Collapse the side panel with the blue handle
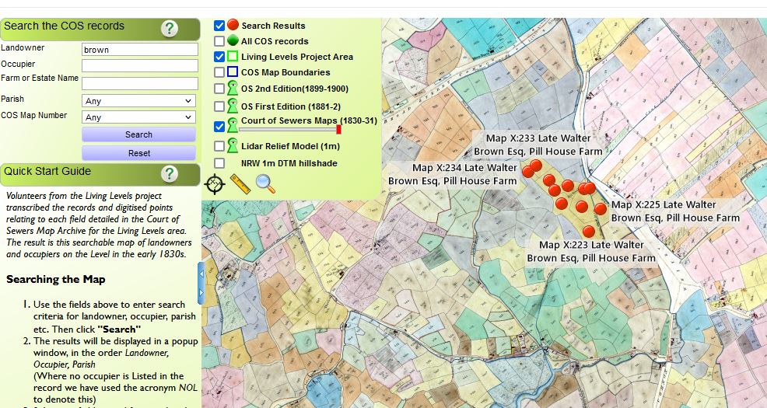 pos(201,283)
